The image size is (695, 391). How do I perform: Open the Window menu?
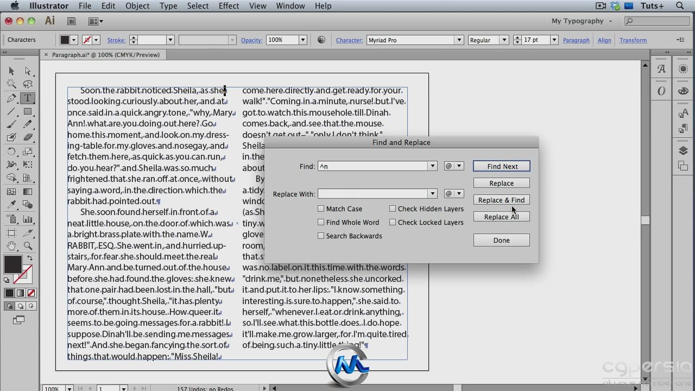[x=290, y=6]
